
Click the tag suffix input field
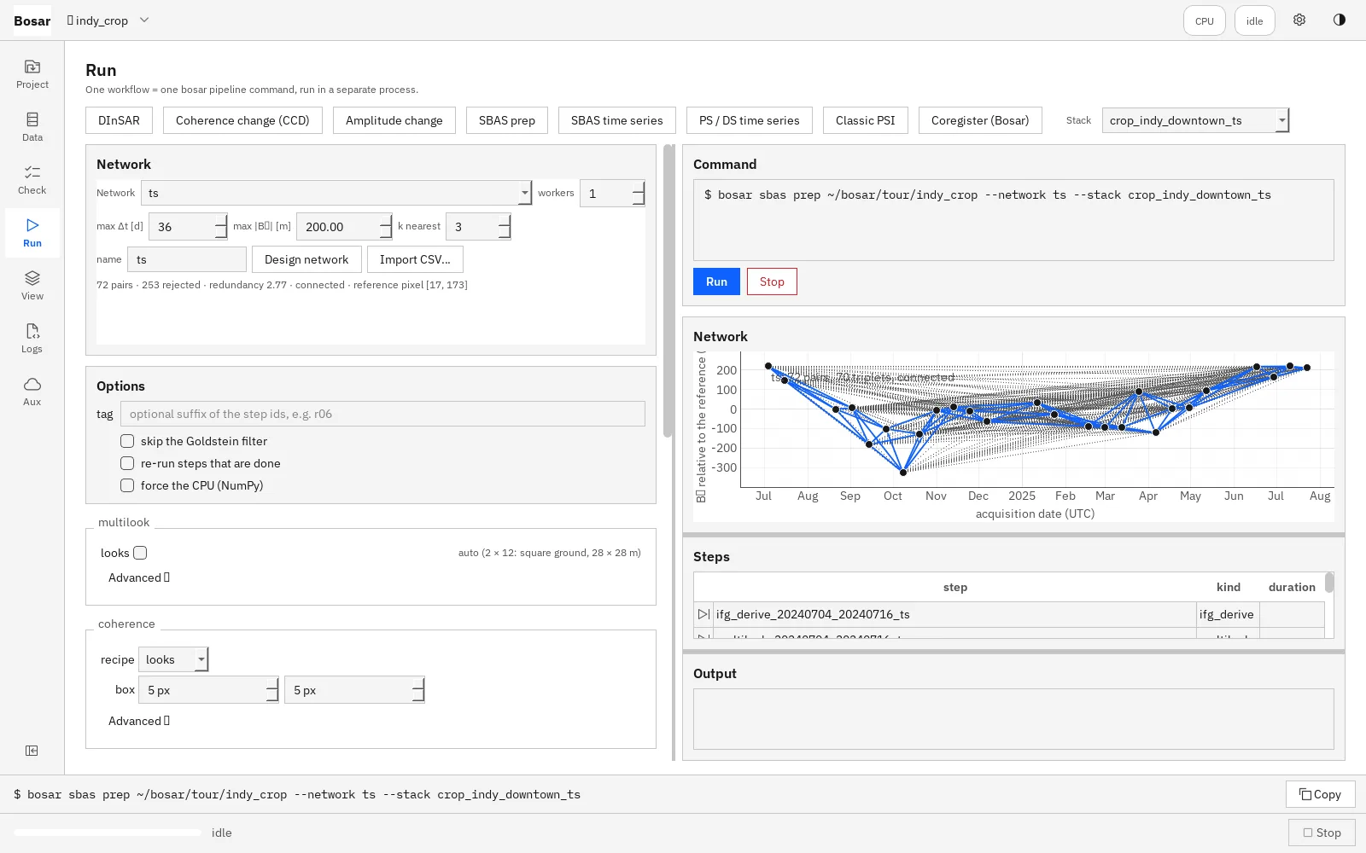tap(382, 414)
